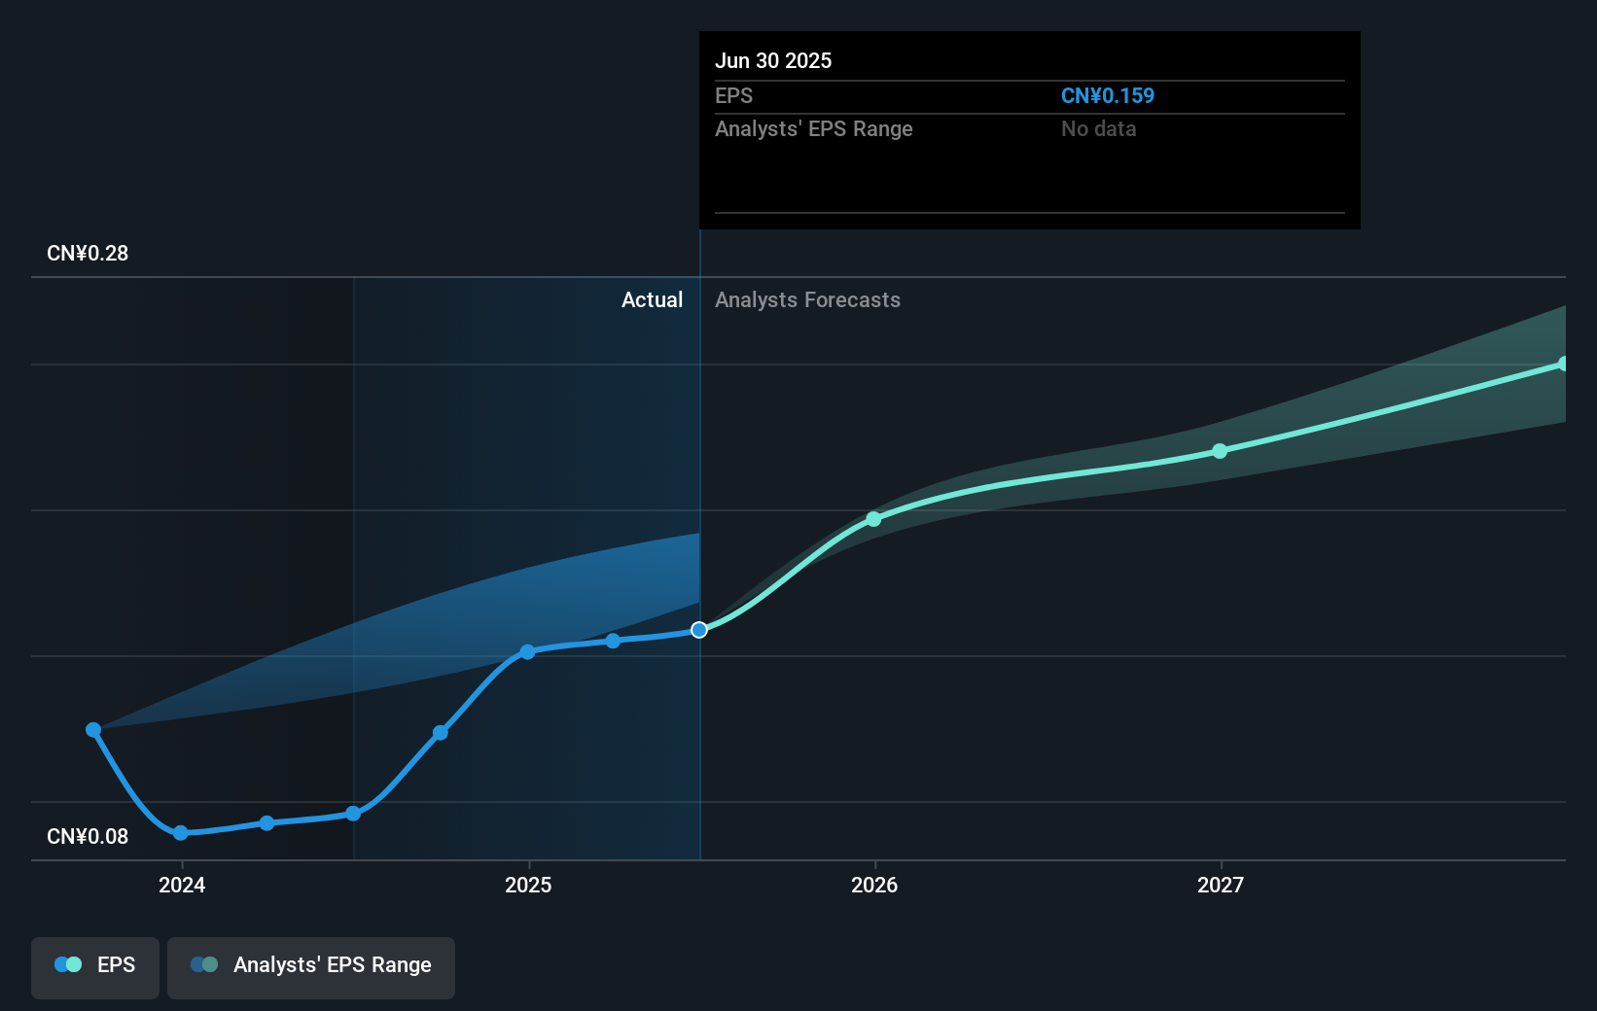
Task: Click the CN¥0.159 EPS value in tooltip
Action: (1108, 96)
